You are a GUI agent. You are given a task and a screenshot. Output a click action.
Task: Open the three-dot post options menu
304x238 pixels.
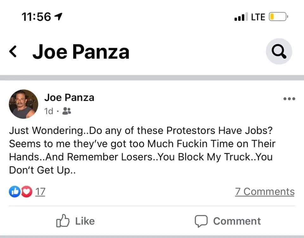coord(289,99)
